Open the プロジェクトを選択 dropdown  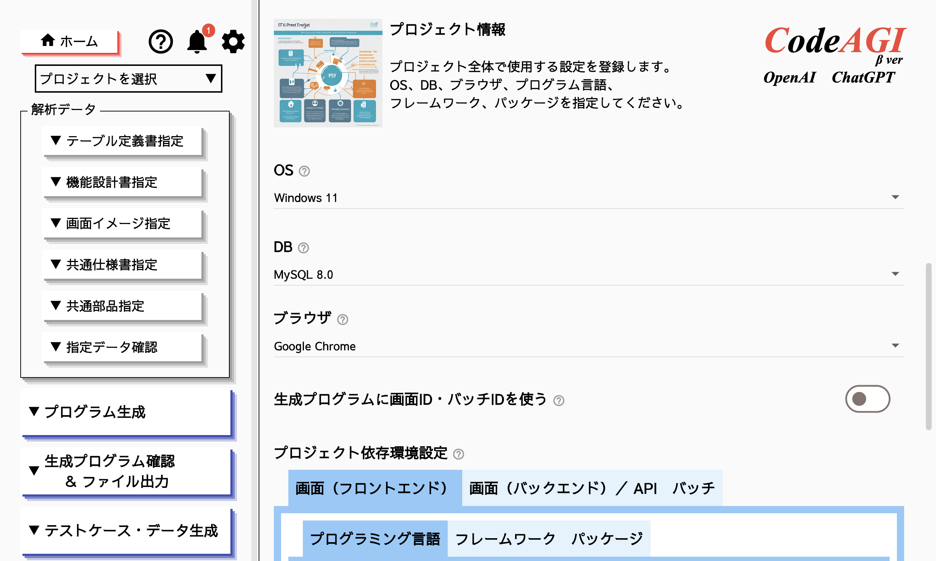tap(128, 79)
